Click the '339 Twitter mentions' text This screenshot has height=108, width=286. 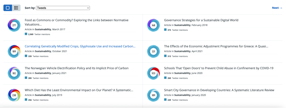pyautogui.click(x=38, y=56)
